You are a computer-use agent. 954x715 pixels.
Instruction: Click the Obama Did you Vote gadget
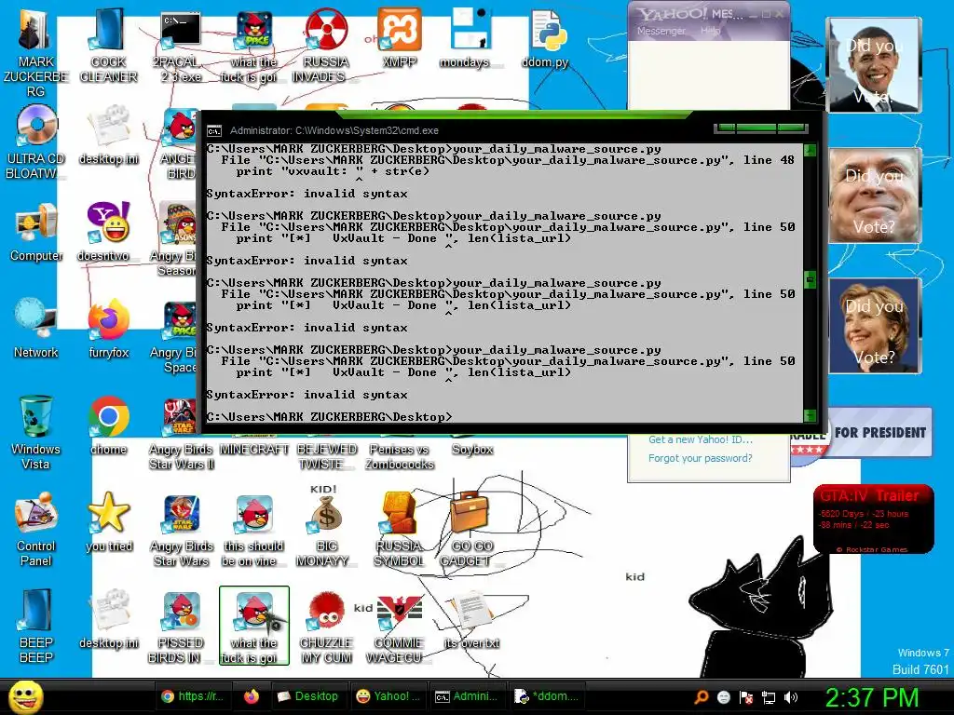tap(874, 64)
